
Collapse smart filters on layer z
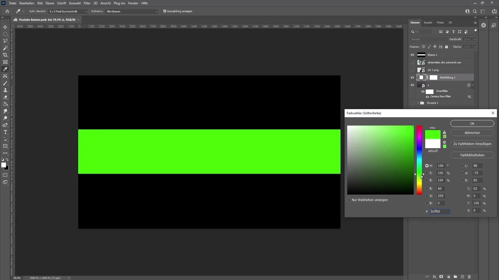(x=472, y=85)
